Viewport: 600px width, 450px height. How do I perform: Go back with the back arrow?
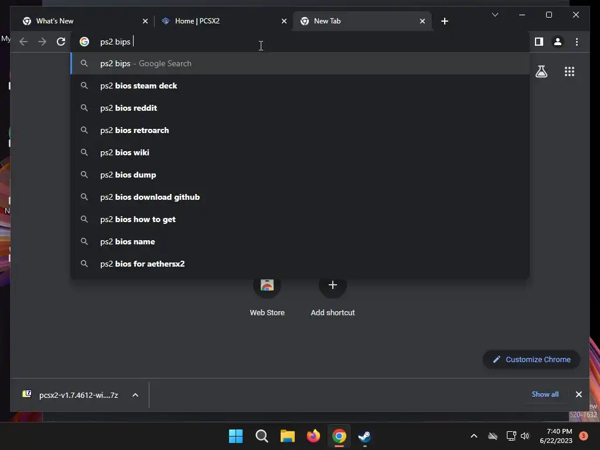click(23, 42)
